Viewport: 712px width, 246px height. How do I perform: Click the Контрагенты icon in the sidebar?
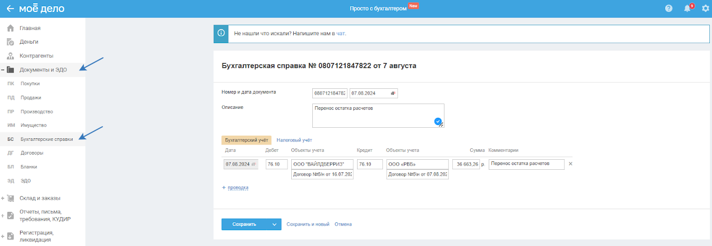[11, 56]
